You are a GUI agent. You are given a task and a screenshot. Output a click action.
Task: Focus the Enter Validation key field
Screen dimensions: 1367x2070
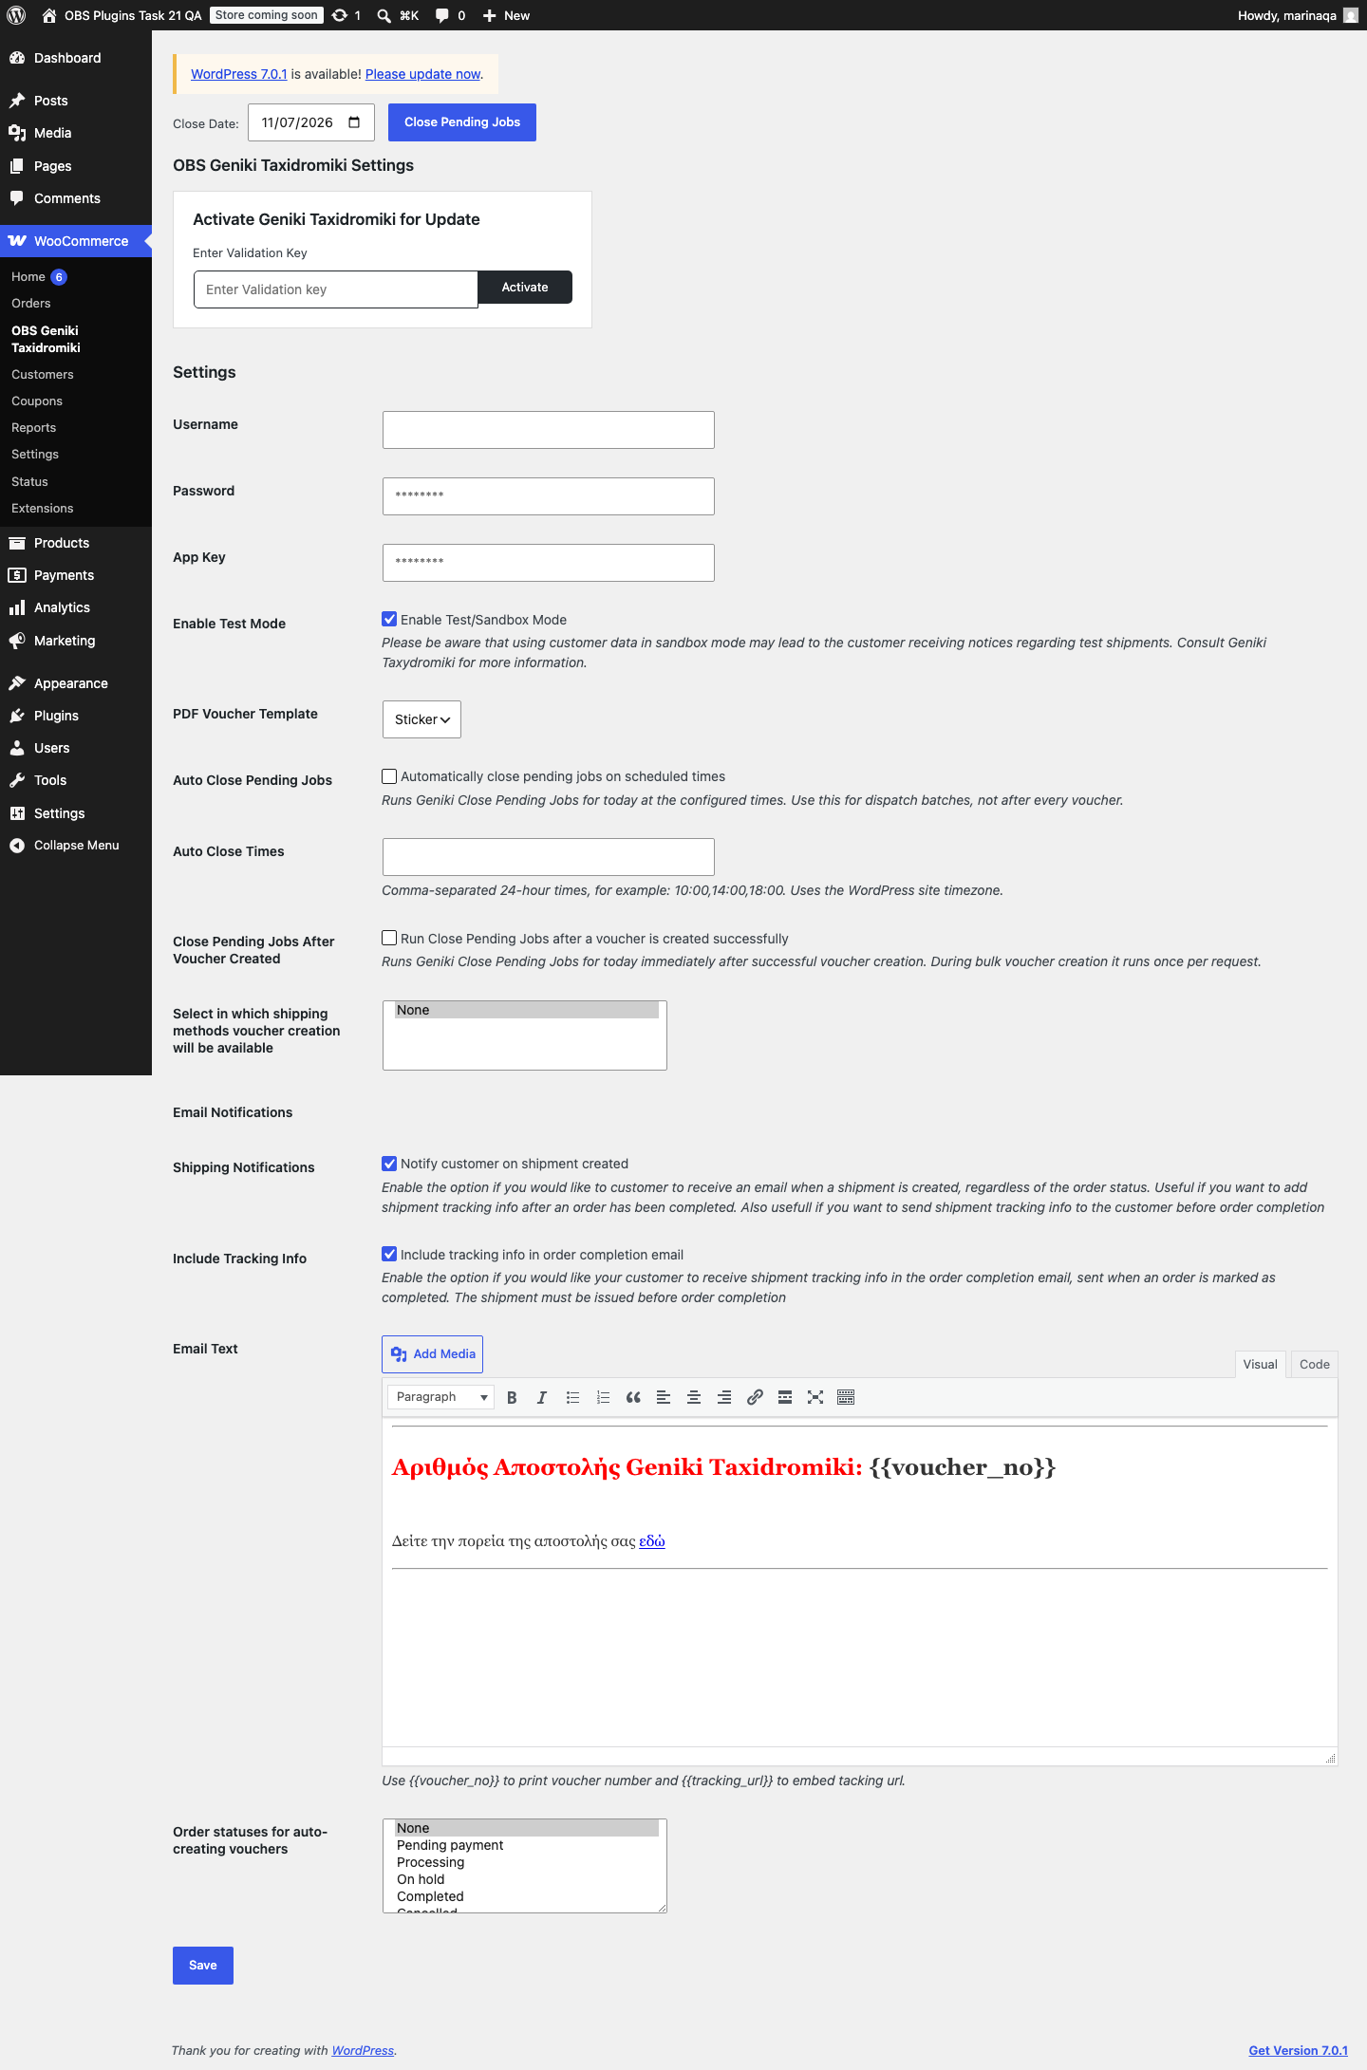335,289
